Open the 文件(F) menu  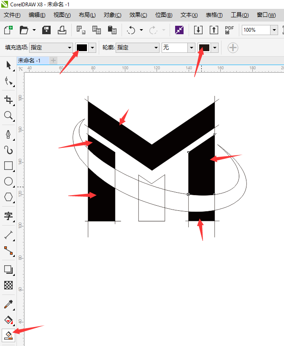(12, 15)
